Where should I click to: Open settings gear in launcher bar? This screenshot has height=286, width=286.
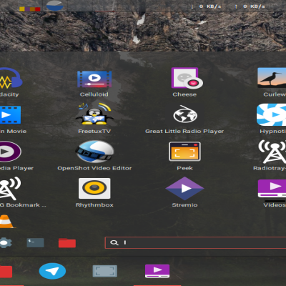coord(5,243)
